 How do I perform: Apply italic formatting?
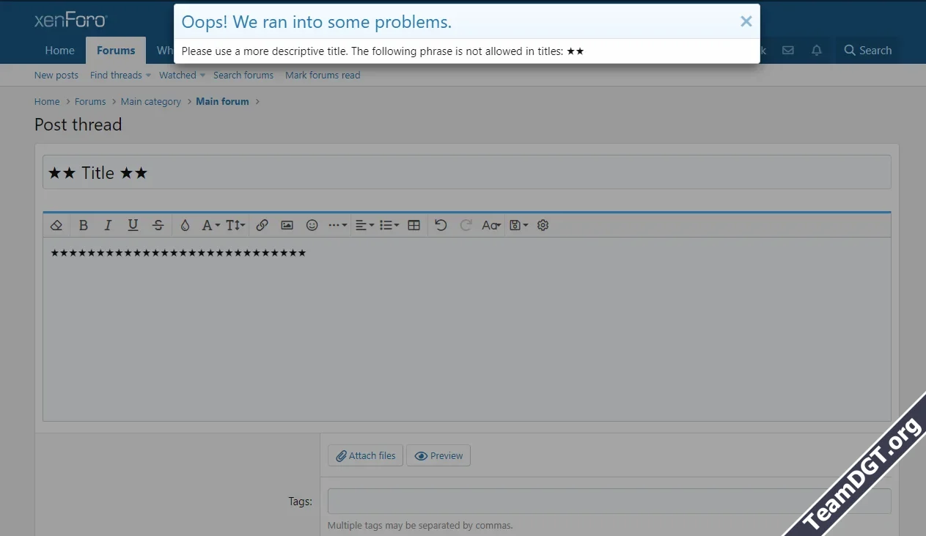coord(108,225)
